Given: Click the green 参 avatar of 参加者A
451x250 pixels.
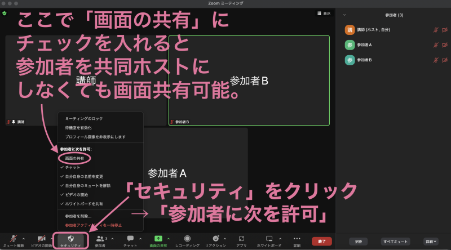Looking at the screenshot, I should 350,45.
